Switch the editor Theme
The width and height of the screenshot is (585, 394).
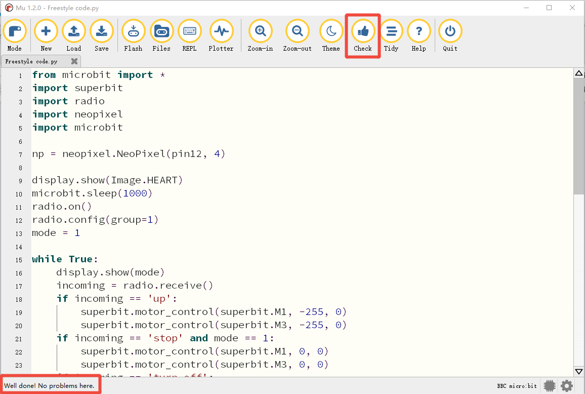coord(331,35)
